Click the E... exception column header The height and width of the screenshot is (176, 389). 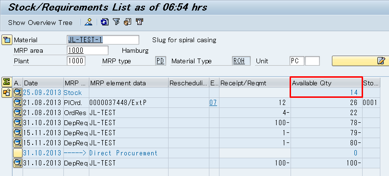(x=214, y=83)
